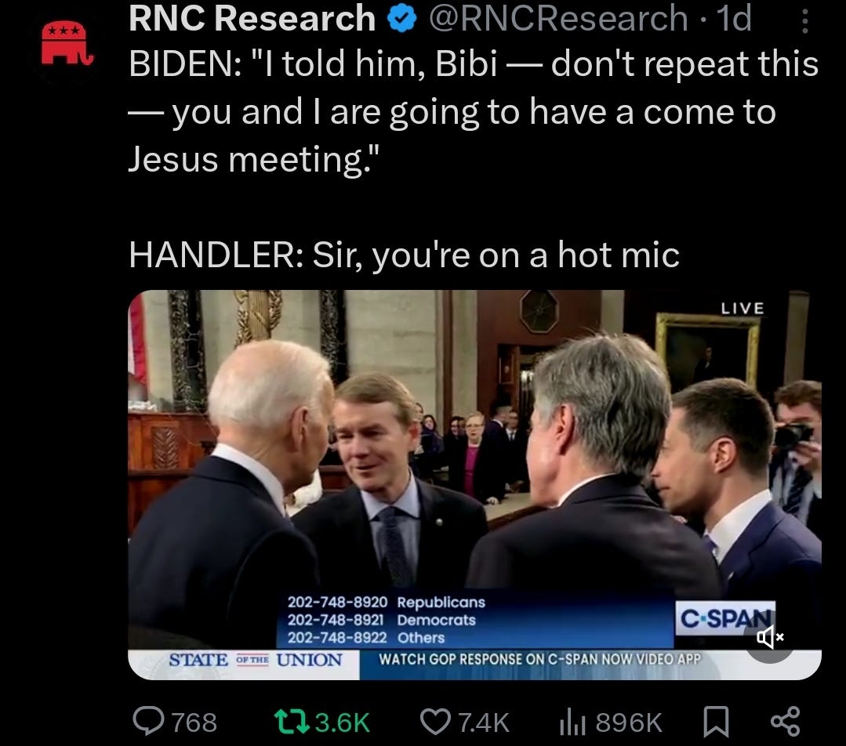The image size is (846, 746).
Task: Open the reply comments with 768 count
Action: click(x=175, y=722)
